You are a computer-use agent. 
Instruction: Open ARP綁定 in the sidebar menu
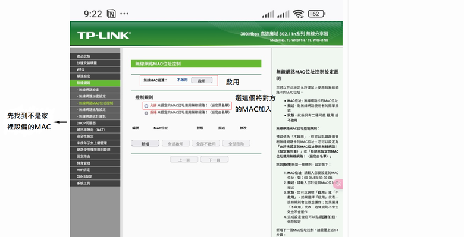click(x=95, y=170)
